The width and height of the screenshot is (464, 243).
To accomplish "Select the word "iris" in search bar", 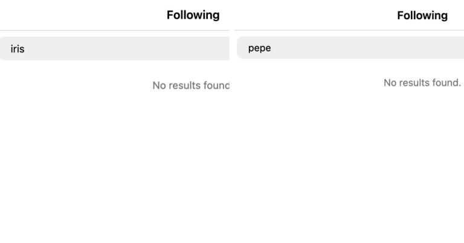I will coord(18,48).
